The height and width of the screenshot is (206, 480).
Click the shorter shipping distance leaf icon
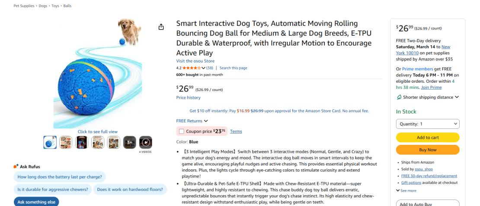click(399, 97)
